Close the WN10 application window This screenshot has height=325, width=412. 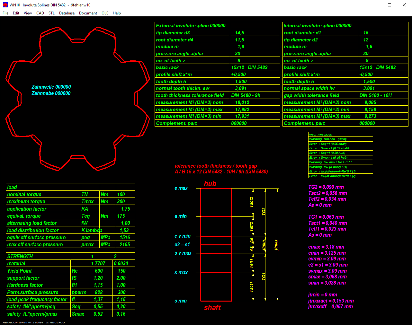pyautogui.click(x=404, y=5)
